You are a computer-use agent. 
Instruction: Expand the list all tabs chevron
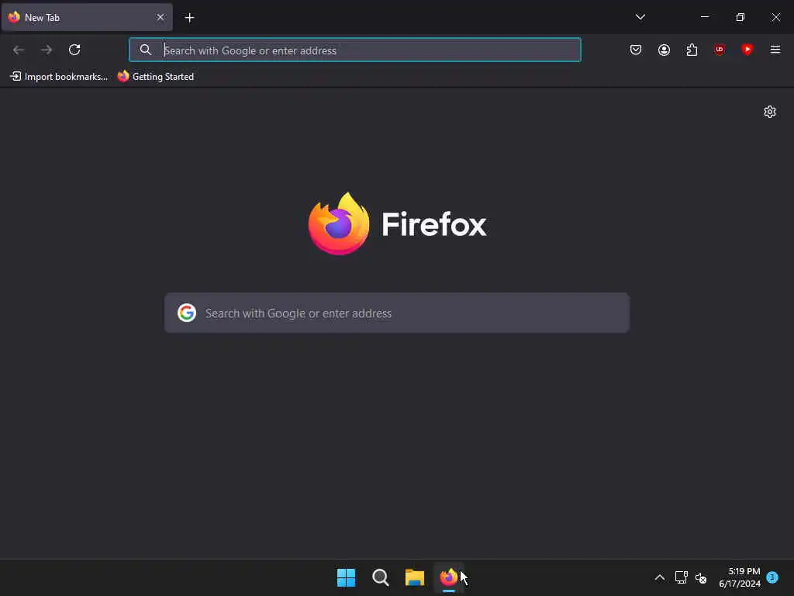pos(640,17)
